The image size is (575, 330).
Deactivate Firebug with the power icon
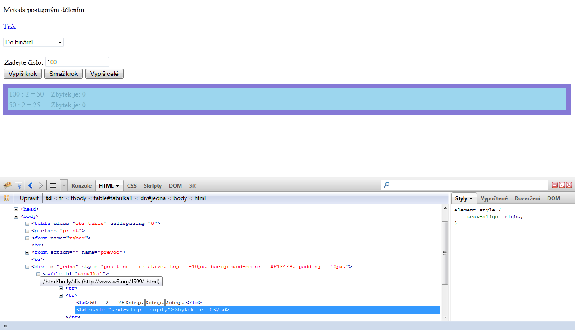tap(569, 185)
